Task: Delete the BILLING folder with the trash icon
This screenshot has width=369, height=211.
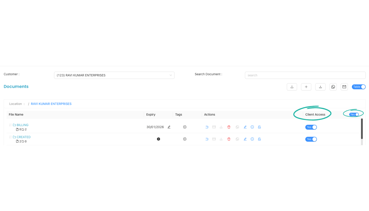Action: tap(229, 127)
